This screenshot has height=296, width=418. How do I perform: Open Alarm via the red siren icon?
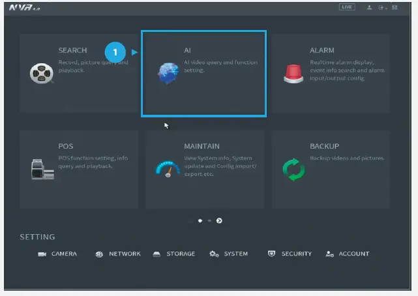(293, 74)
